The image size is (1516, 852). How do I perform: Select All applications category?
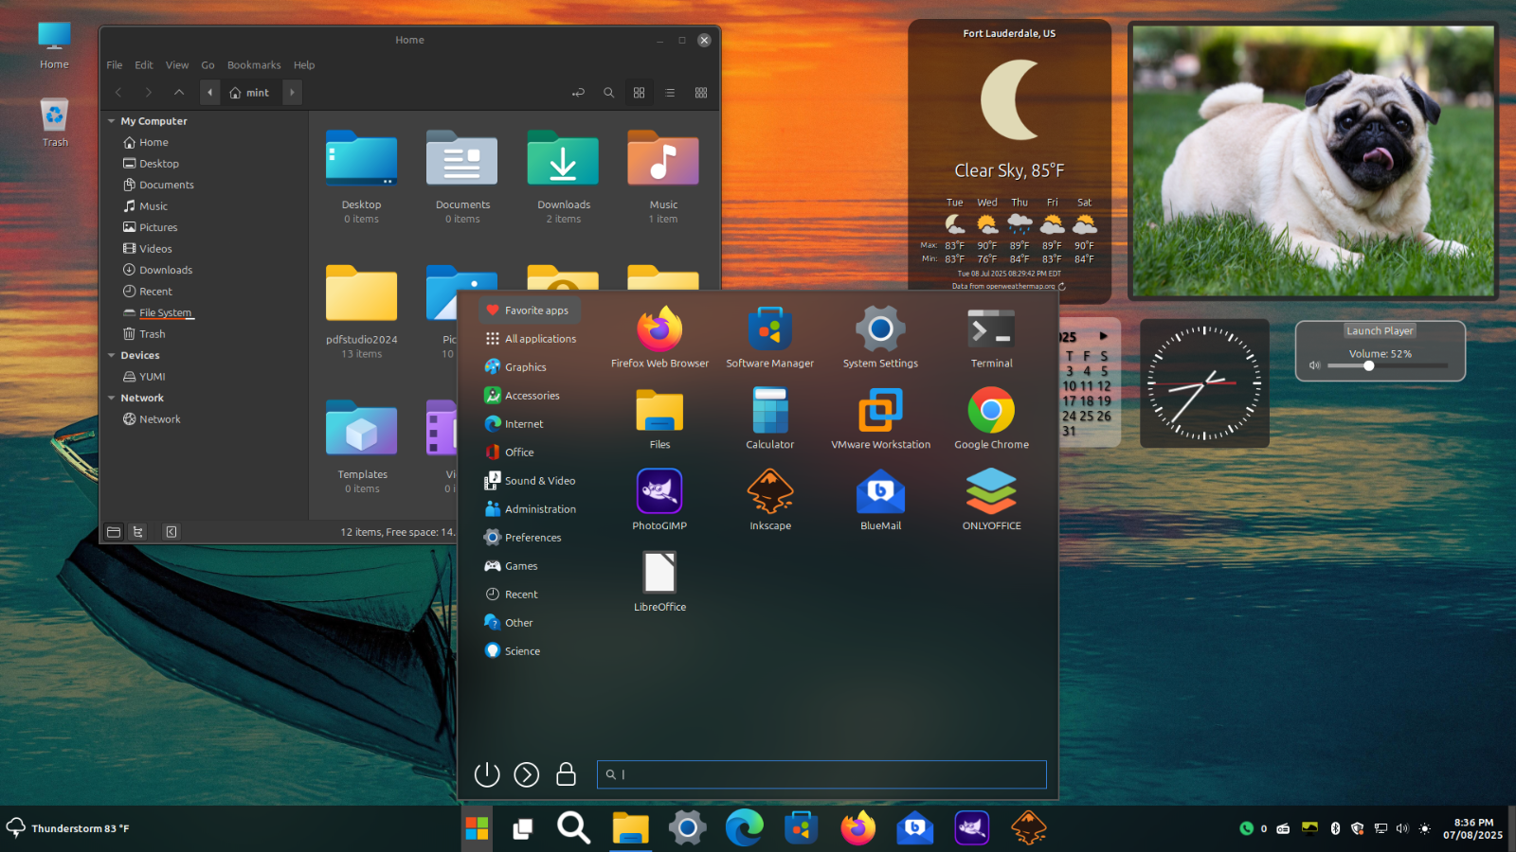coord(531,339)
